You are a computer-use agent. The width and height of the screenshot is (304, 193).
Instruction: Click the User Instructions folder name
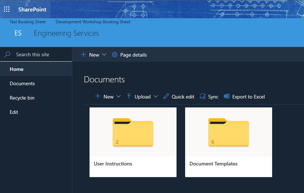pyautogui.click(x=113, y=164)
